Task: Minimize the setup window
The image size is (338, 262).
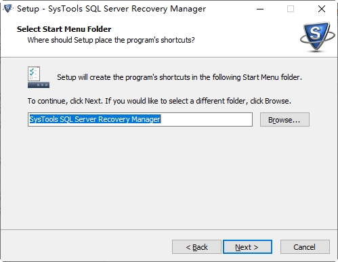Action: 260,9
